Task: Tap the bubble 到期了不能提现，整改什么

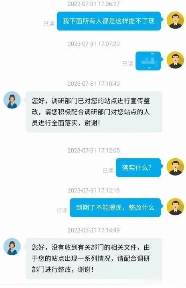Action: pyautogui.click(x=116, y=208)
